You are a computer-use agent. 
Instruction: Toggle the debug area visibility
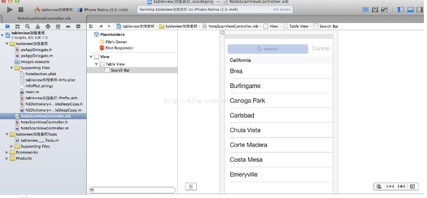[411, 10]
